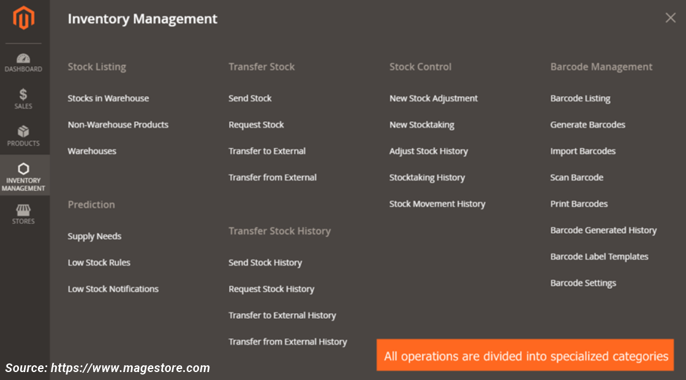Close the Inventory Management menu panel
686x380 pixels.
[x=670, y=18]
